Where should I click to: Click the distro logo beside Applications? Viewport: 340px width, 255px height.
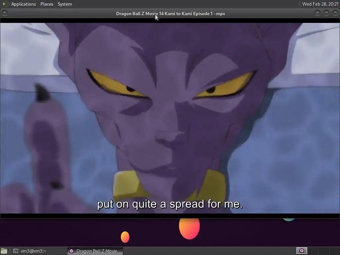5,4
